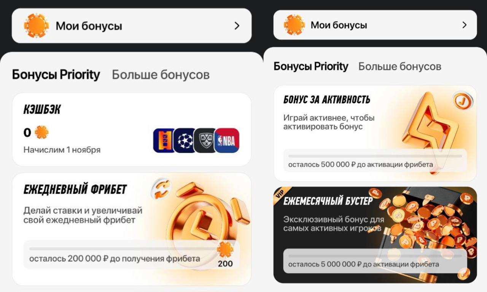Click the refresh arrows icon on Ежедневный фрибет
The image size is (487, 292).
pyautogui.click(x=161, y=190)
